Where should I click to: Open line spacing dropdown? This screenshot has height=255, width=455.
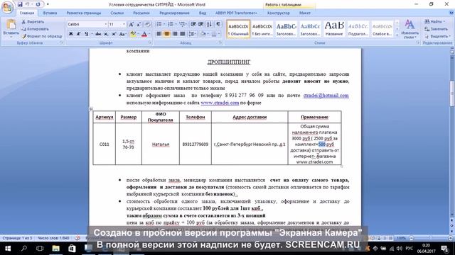pos(192,34)
